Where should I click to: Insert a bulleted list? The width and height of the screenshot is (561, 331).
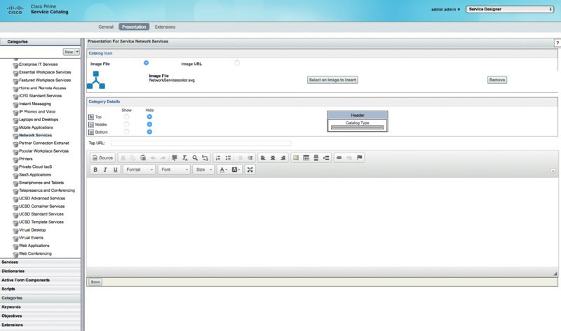point(228,158)
